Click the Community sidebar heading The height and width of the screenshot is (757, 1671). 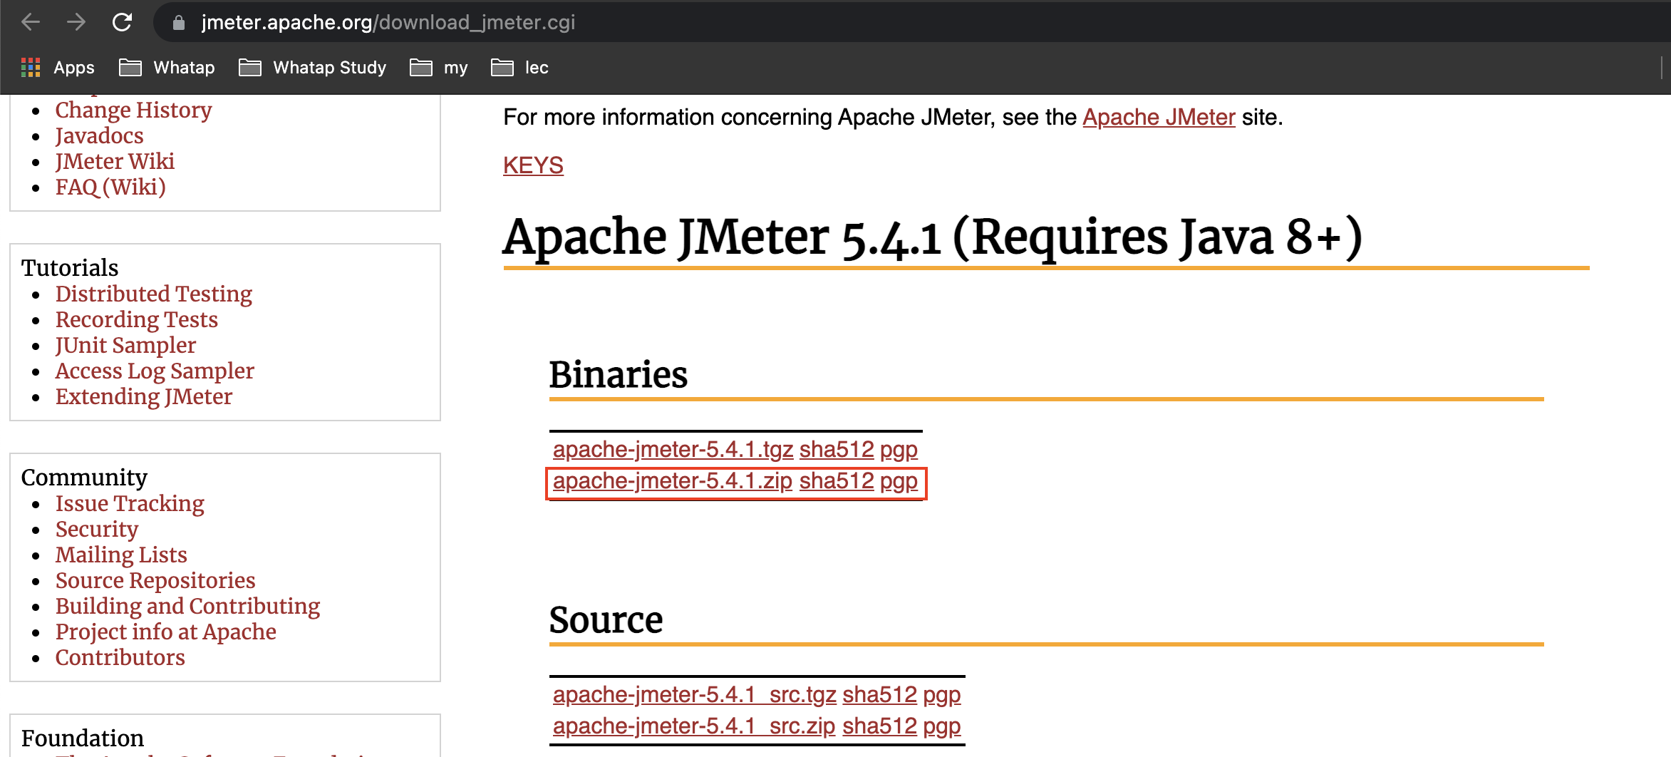click(84, 478)
